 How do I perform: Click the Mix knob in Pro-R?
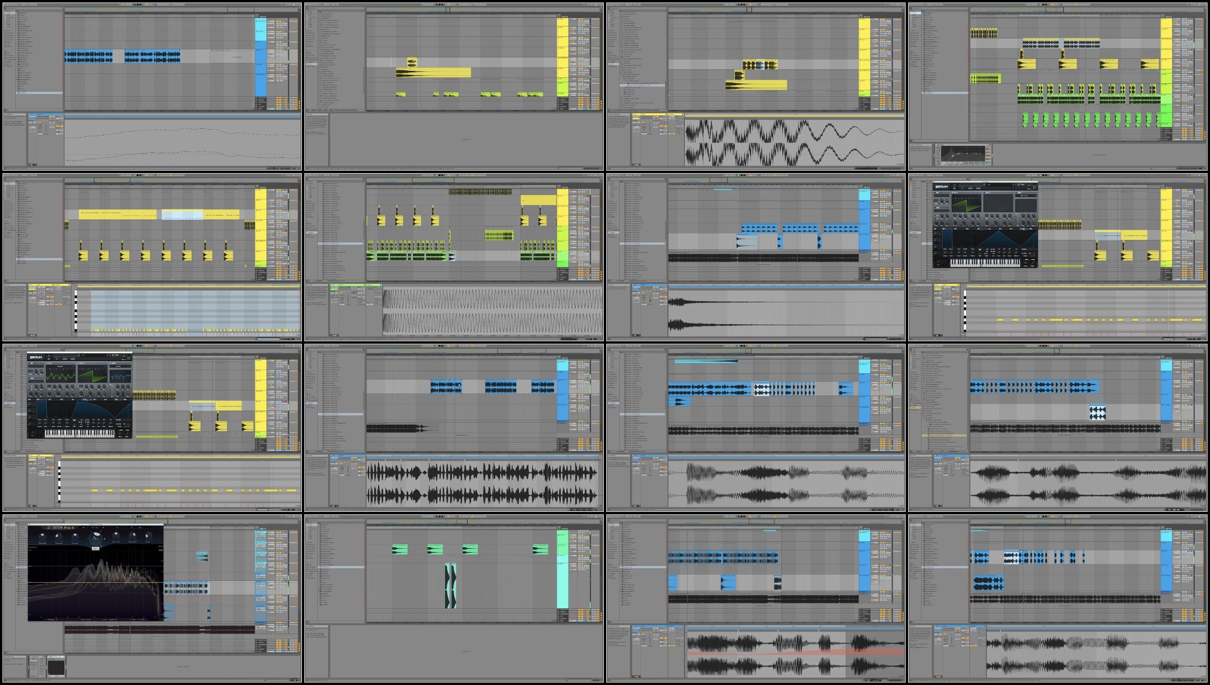point(148,537)
